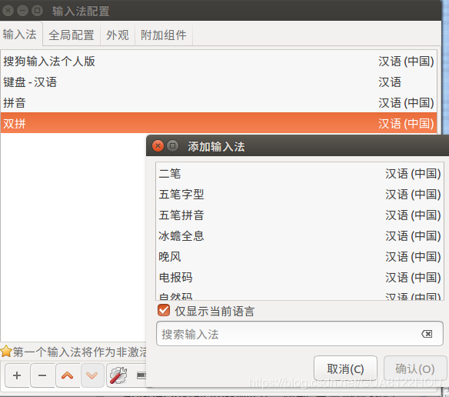The image size is (449, 397).
Task: Select 搜狗输入法个人版 in the list
Action: (219, 61)
